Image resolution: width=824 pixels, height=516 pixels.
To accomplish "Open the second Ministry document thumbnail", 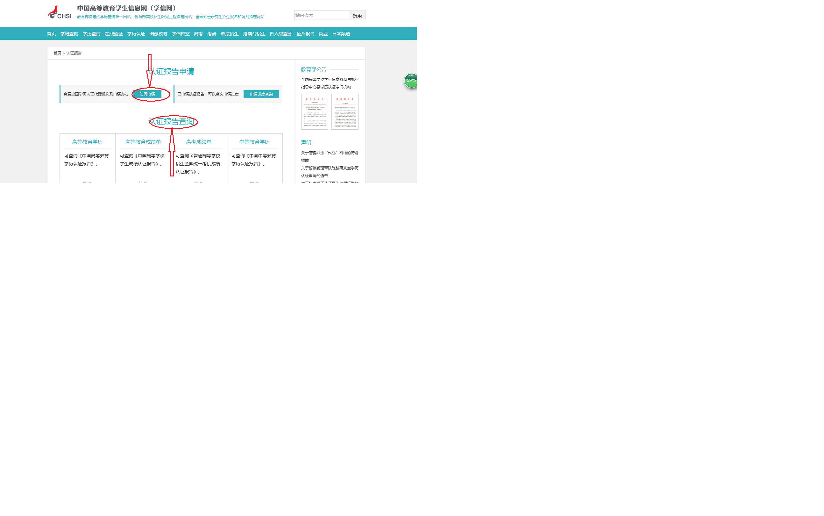I will (x=345, y=111).
